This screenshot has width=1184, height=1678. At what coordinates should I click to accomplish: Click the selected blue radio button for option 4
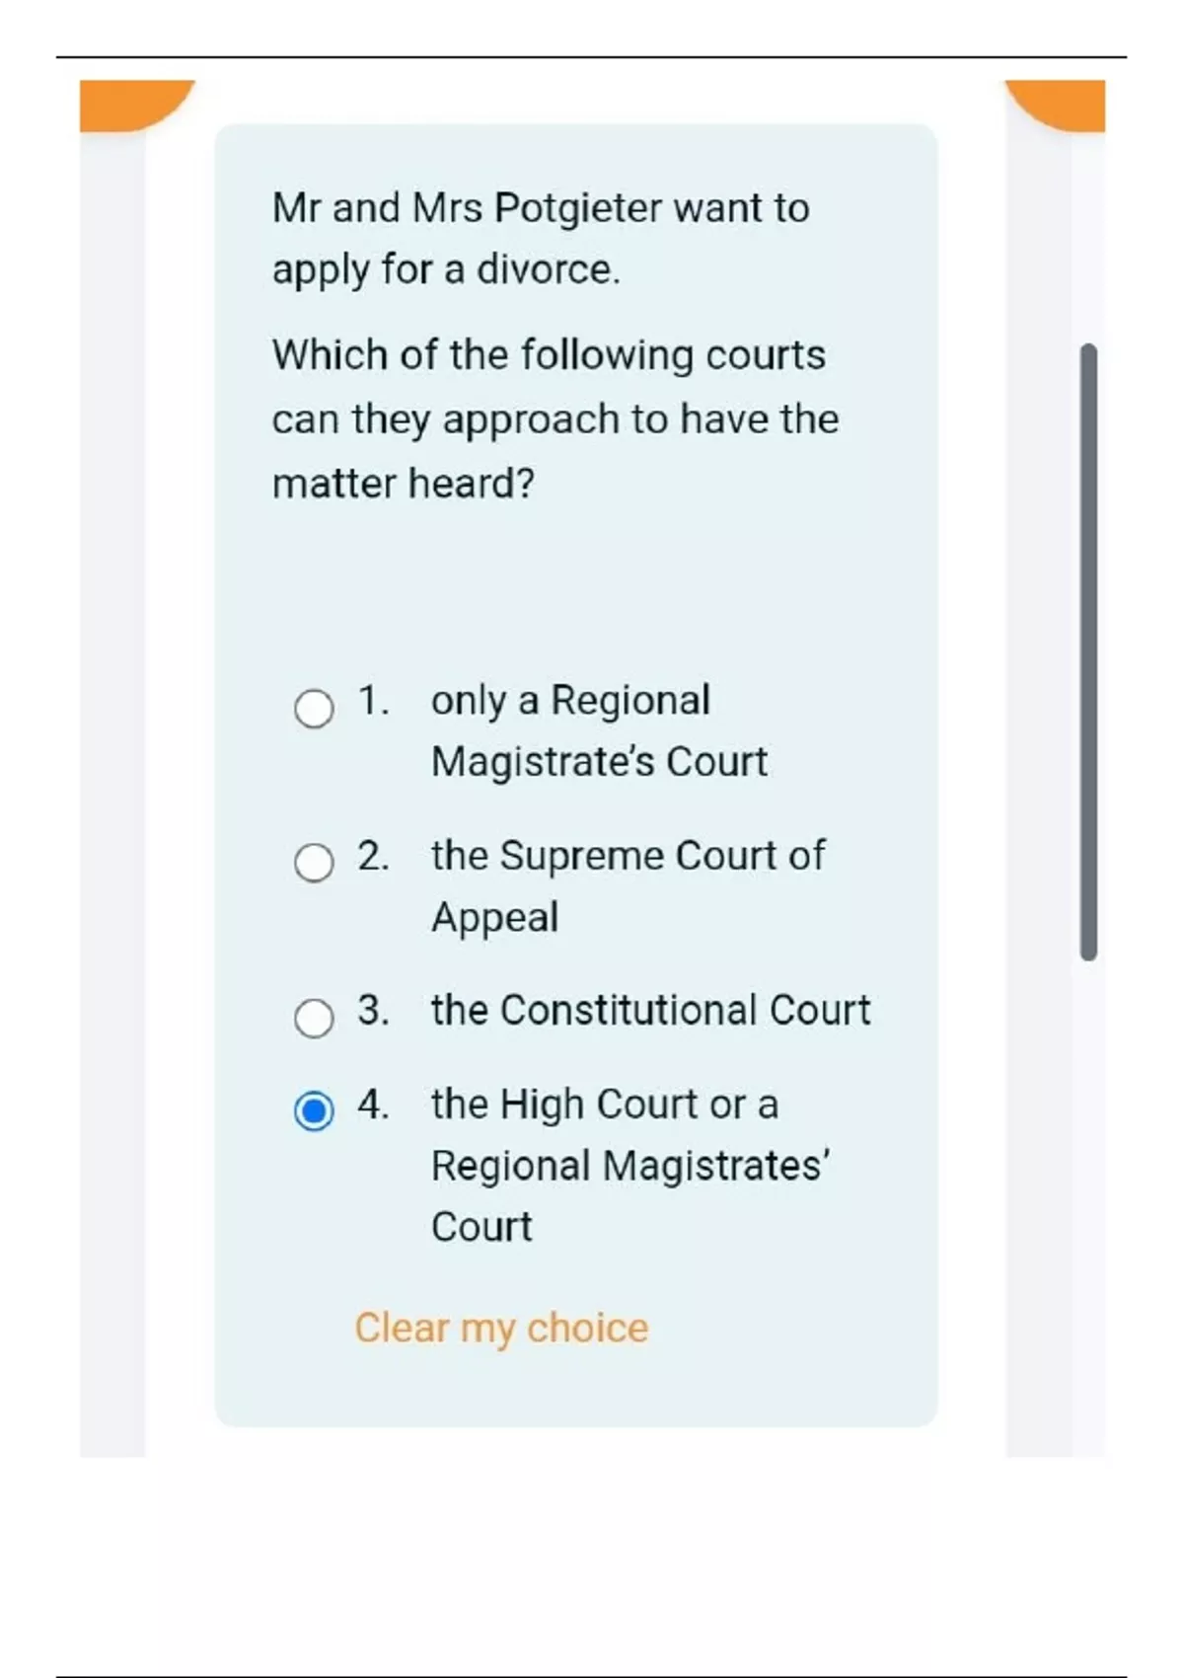coord(314,1111)
